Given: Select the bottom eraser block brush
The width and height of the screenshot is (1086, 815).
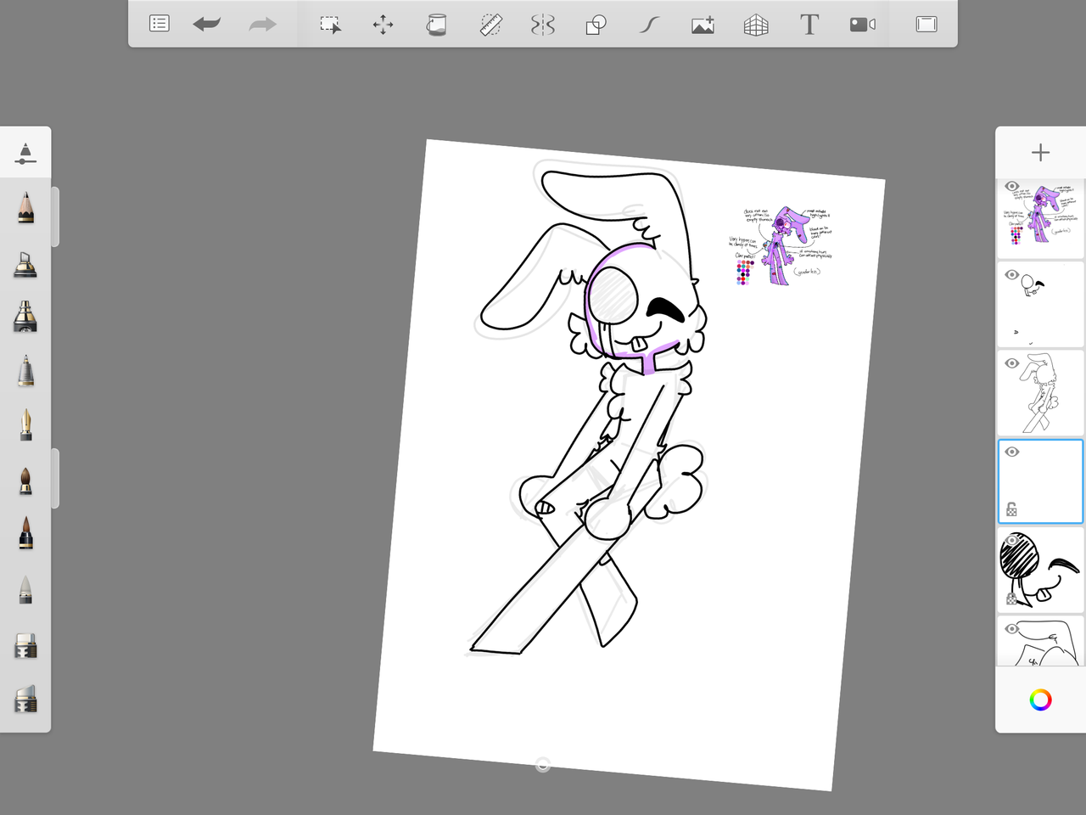Looking at the screenshot, I should pos(25,699).
